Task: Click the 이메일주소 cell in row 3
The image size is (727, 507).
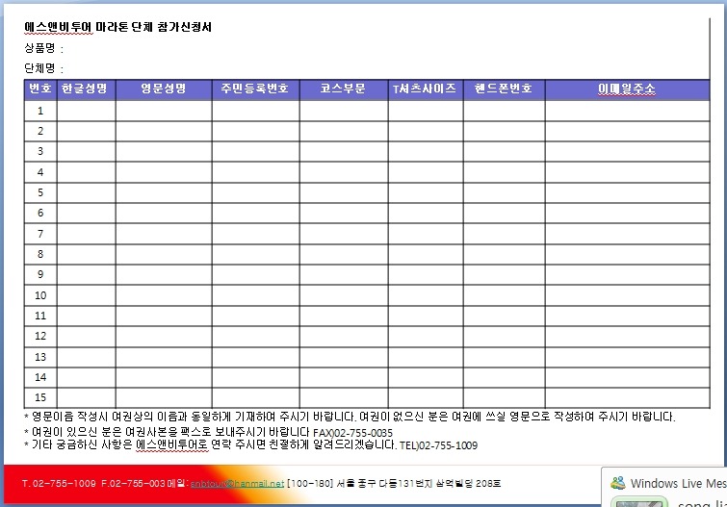Action: 627,152
